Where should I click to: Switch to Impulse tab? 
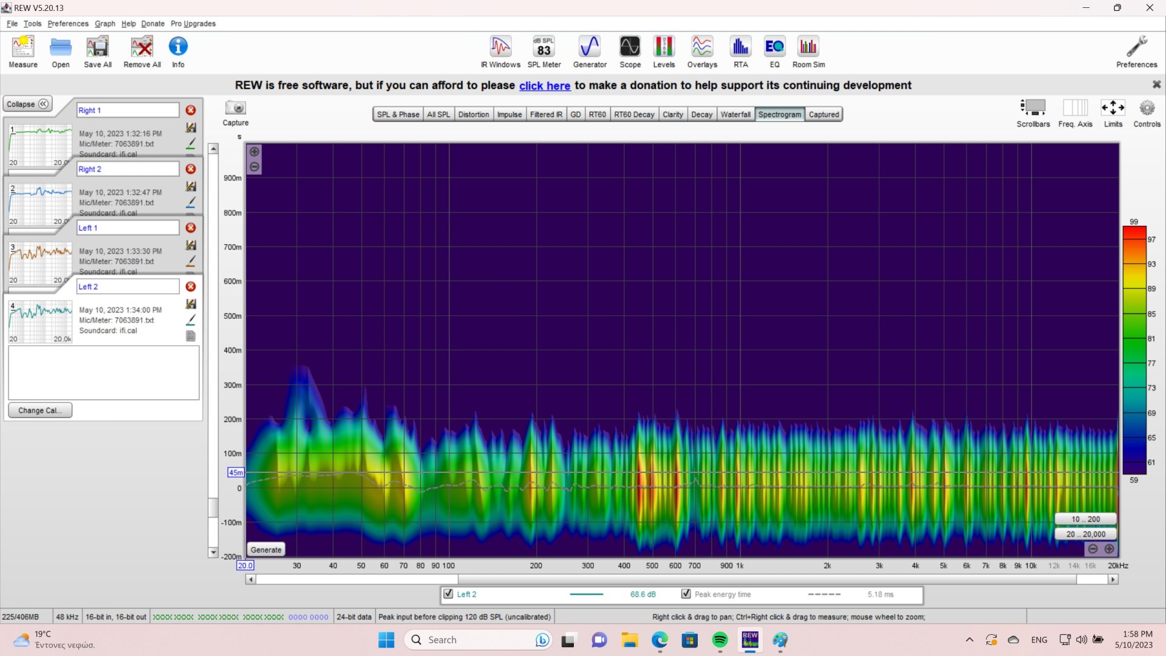[x=510, y=114]
